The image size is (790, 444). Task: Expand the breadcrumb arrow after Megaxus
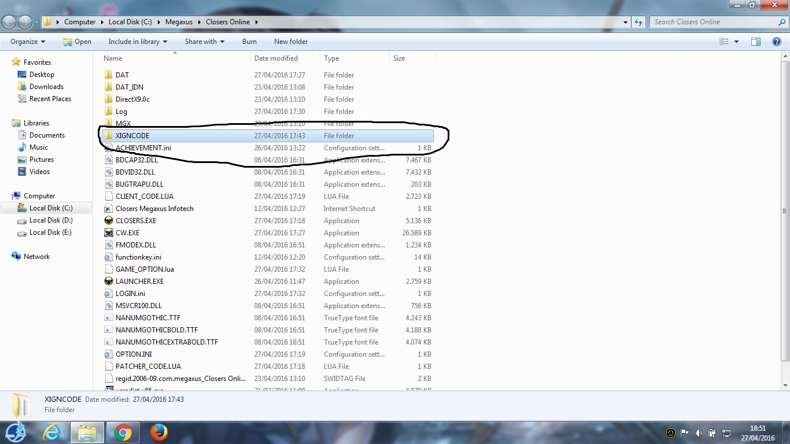coord(199,22)
